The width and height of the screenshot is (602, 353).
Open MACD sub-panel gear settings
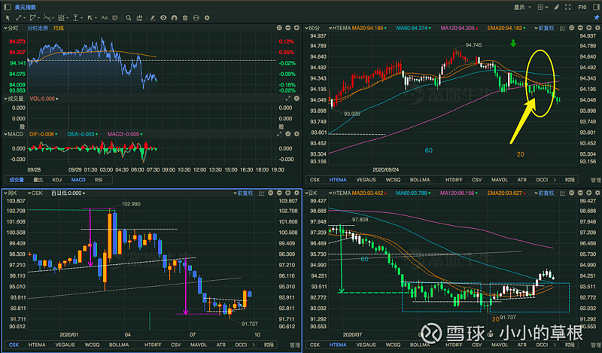(296, 134)
